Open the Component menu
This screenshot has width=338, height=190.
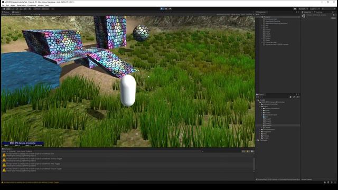coord(32,5)
